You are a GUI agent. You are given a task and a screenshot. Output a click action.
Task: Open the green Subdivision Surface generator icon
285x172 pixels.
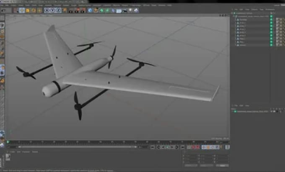point(101,10)
